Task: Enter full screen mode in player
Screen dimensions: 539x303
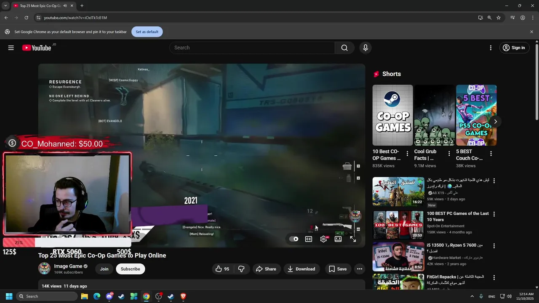Action: point(353,239)
